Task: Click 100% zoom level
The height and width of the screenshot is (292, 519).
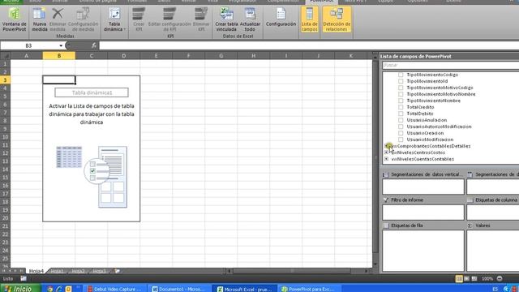Action: tap(487, 279)
